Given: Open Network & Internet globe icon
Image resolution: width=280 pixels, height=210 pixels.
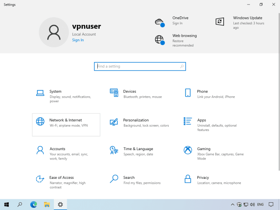Looking at the screenshot, I should [x=40, y=121].
